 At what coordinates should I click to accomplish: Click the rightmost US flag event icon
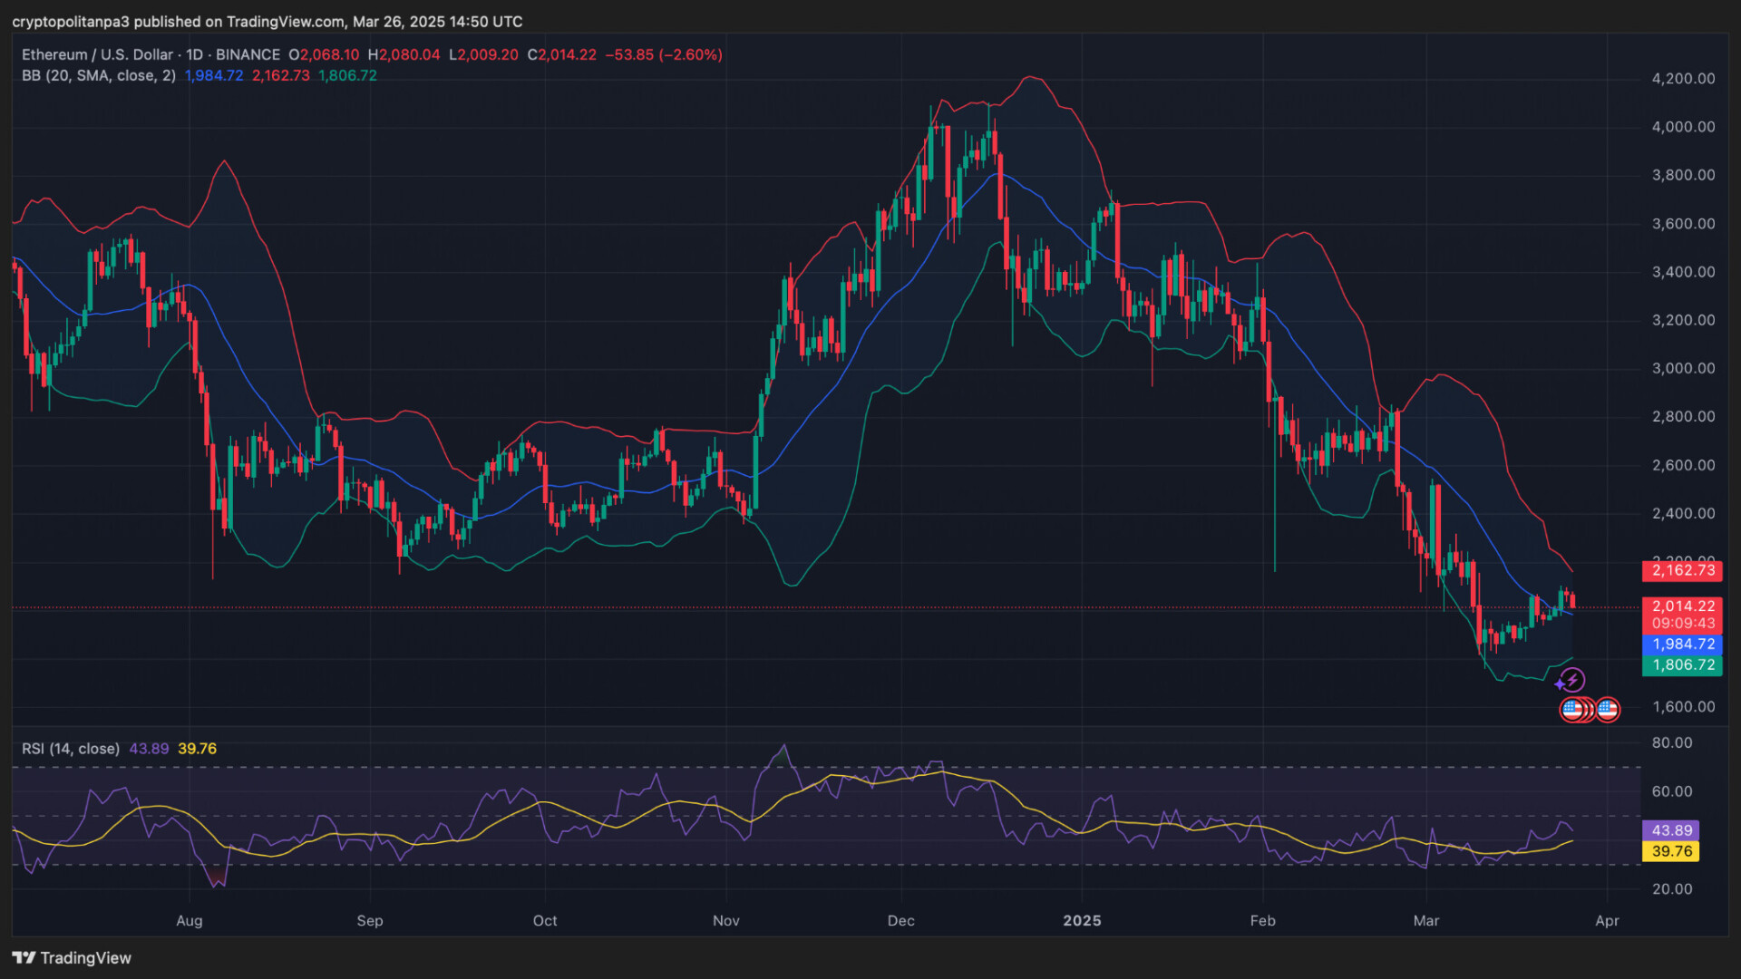[x=1608, y=710]
